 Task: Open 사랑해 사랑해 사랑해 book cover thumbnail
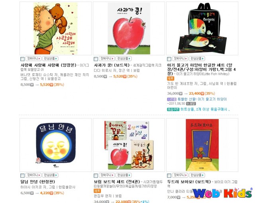click(55, 28)
